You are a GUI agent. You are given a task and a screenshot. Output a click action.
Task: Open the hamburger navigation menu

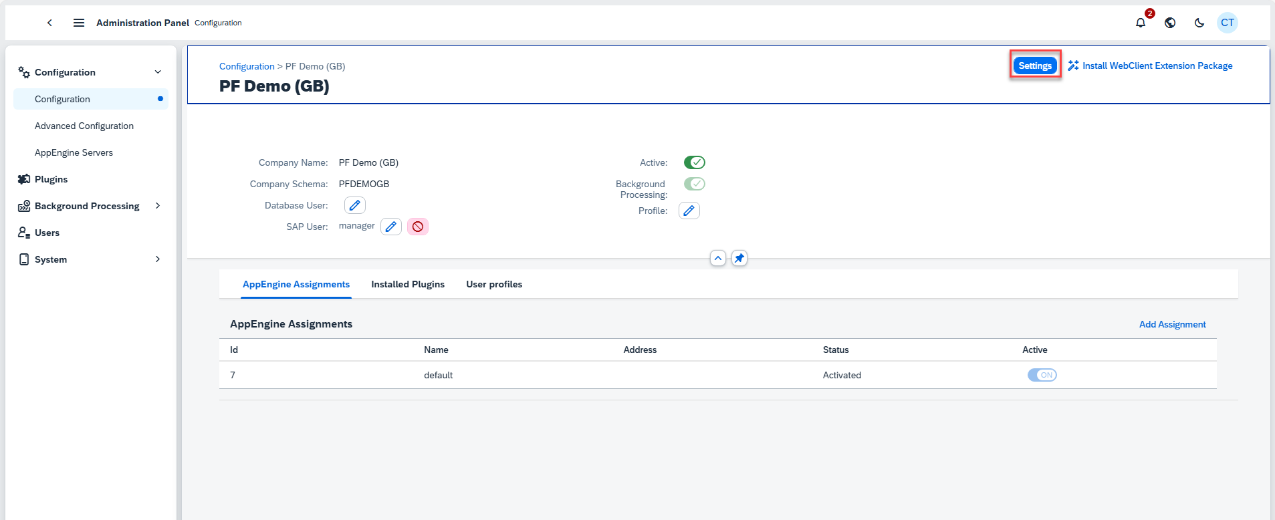tap(79, 23)
